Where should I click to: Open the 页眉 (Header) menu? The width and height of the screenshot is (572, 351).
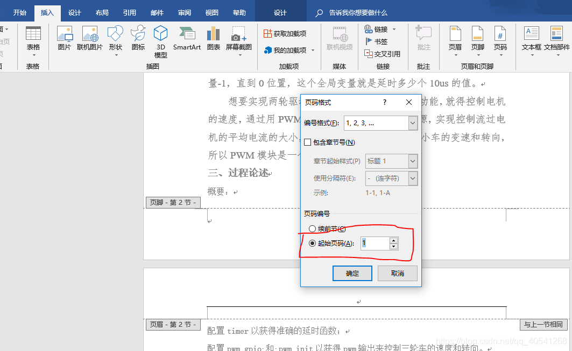[x=455, y=41]
